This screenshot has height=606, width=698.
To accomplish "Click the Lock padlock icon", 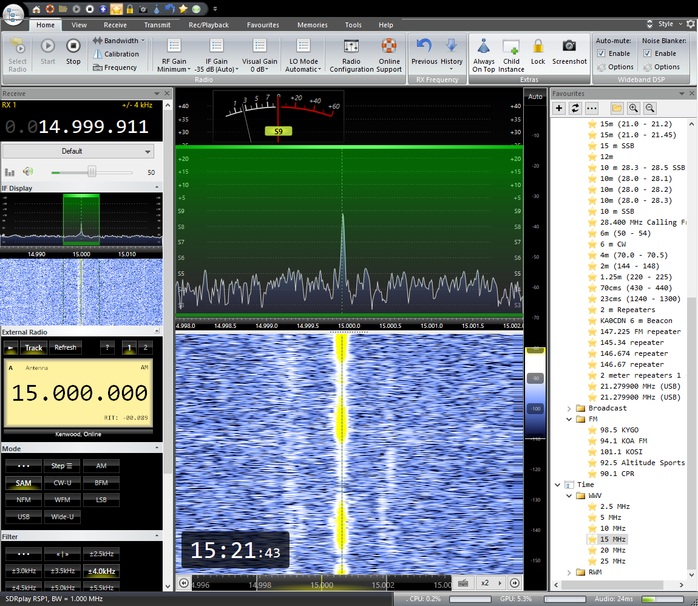I will [x=538, y=46].
